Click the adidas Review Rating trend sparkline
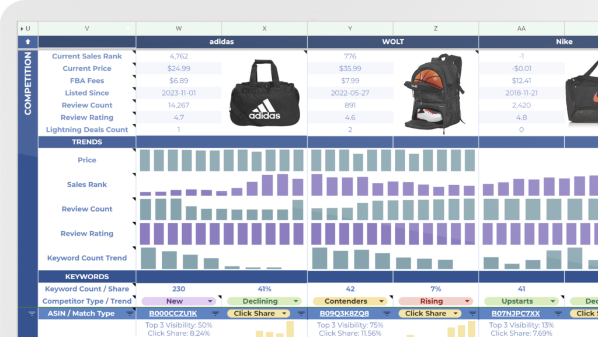Screen dimensions: 598x337 (221, 234)
